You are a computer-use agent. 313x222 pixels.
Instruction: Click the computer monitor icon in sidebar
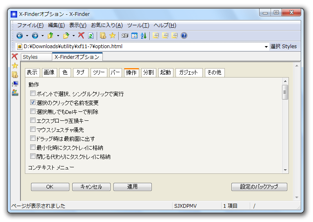pos(15,84)
